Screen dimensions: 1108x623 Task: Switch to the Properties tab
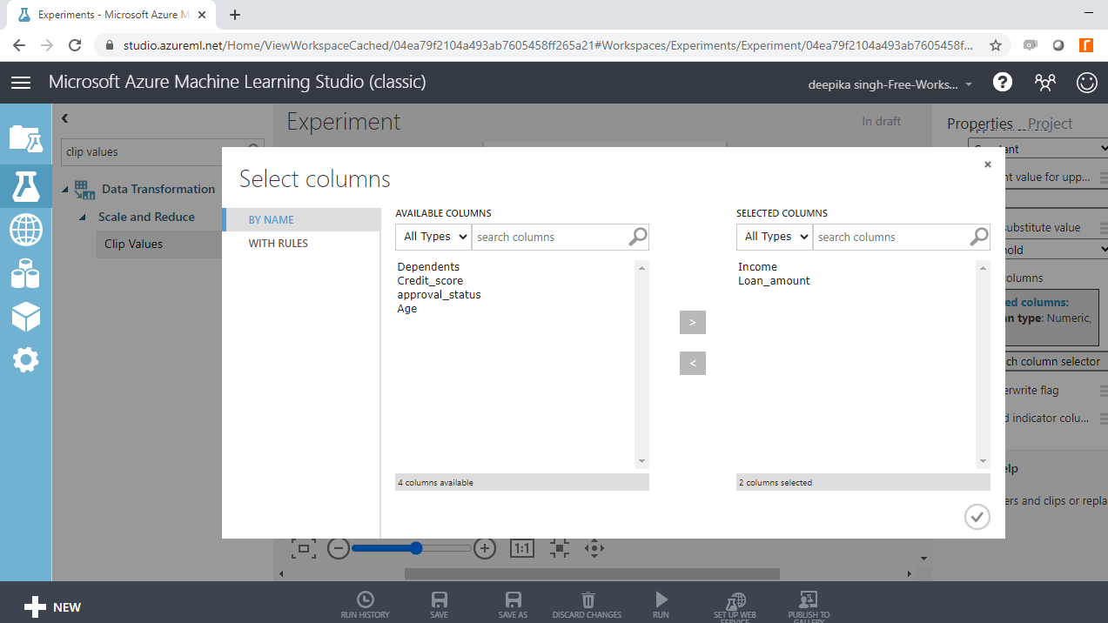pos(980,124)
